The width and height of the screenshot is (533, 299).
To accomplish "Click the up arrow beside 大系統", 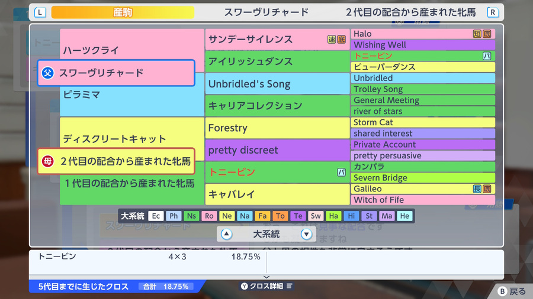I will 226,234.
